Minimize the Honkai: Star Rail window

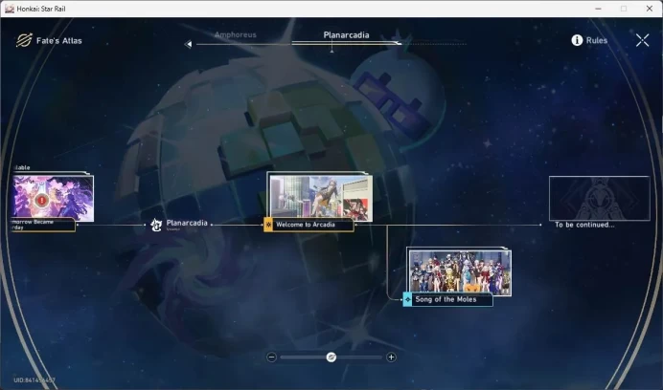coord(598,9)
